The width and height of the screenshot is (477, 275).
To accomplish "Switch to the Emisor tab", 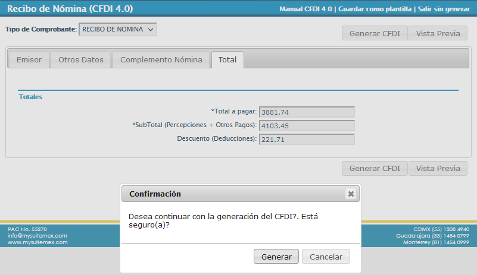I will click(x=29, y=60).
